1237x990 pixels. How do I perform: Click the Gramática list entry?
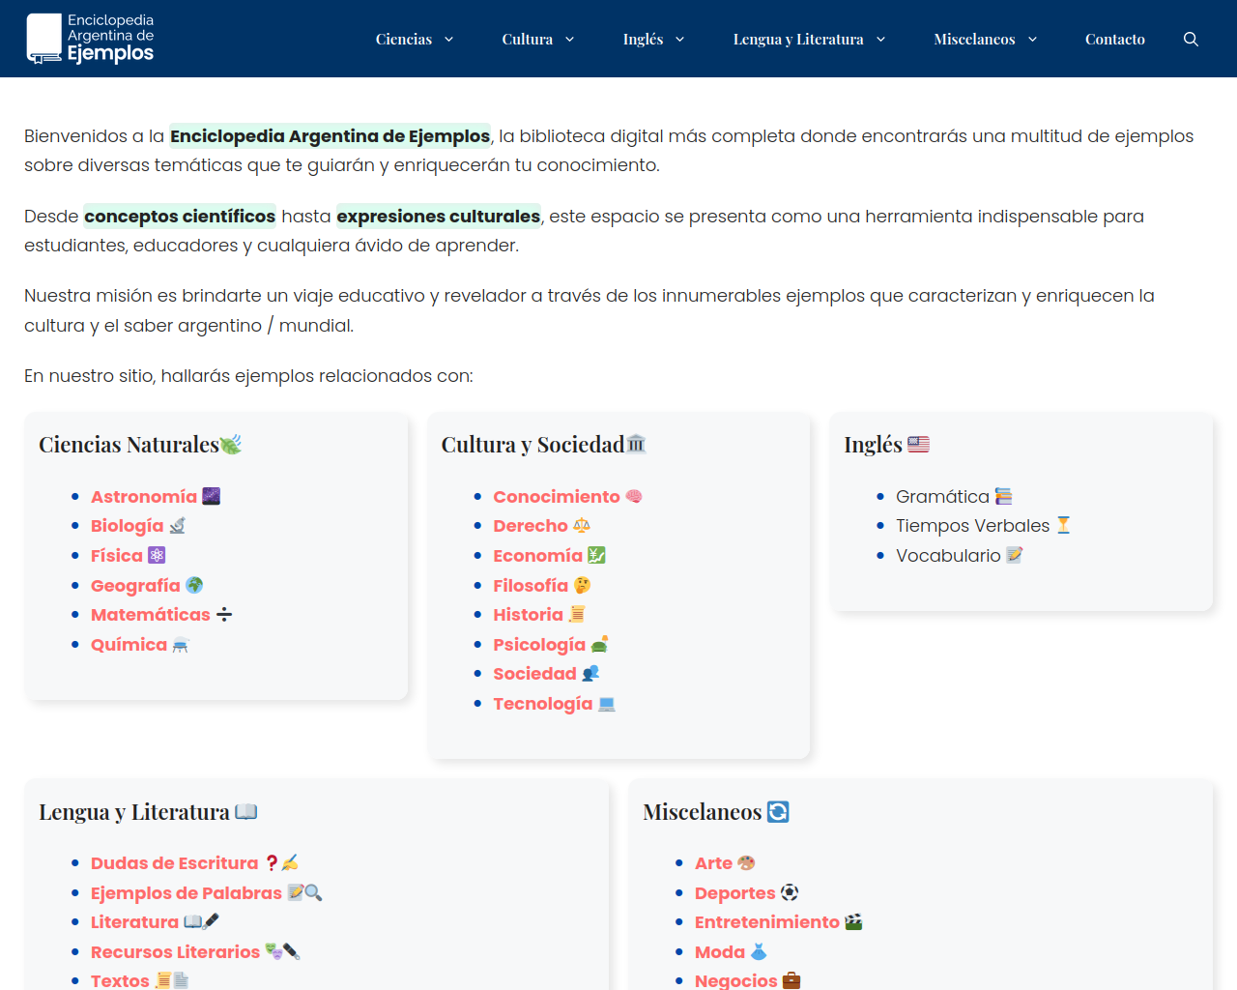tap(942, 497)
